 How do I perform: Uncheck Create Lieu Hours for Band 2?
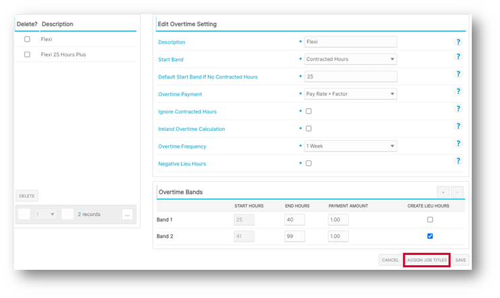tap(430, 236)
